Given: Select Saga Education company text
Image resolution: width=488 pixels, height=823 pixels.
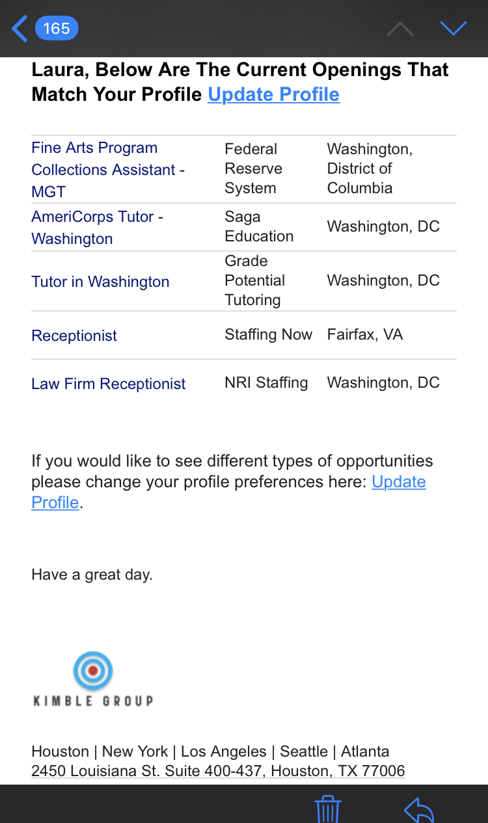Looking at the screenshot, I should point(259,226).
